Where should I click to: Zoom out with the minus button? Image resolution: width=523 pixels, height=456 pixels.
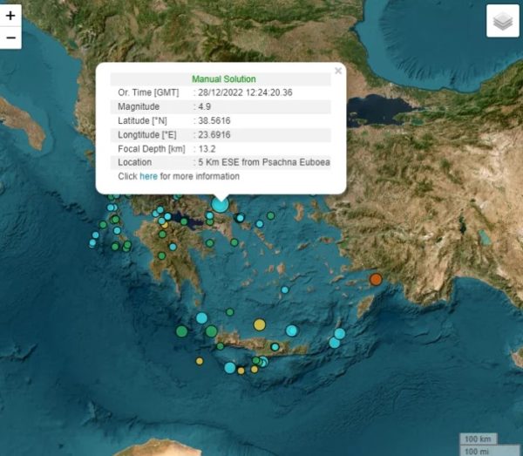(10, 37)
